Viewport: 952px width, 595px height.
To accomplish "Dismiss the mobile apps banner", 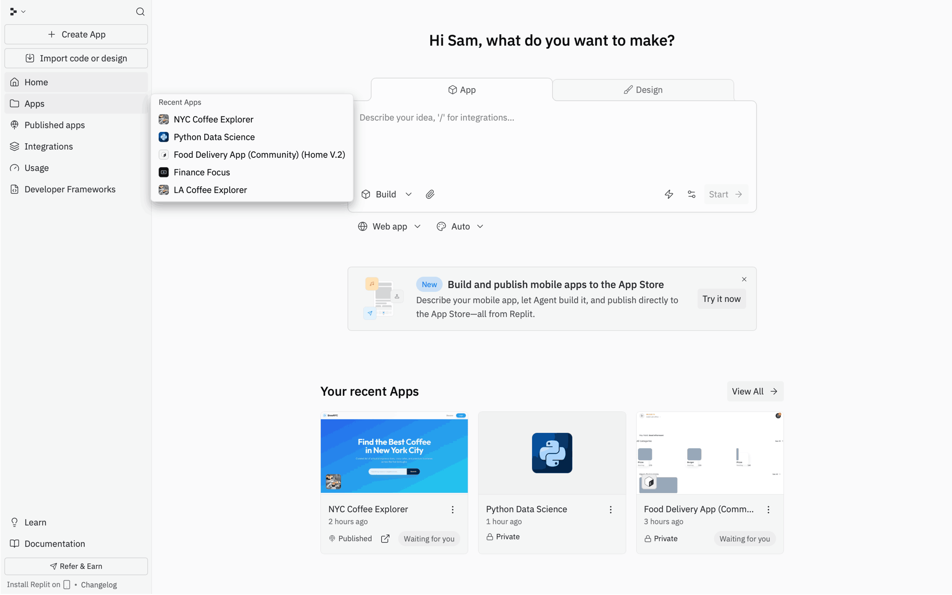I will point(744,280).
